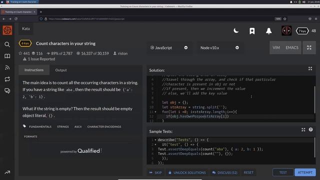This screenshot has height=180, width=320.
Task: Collapse the describe block fold arrow
Action: 155,140
